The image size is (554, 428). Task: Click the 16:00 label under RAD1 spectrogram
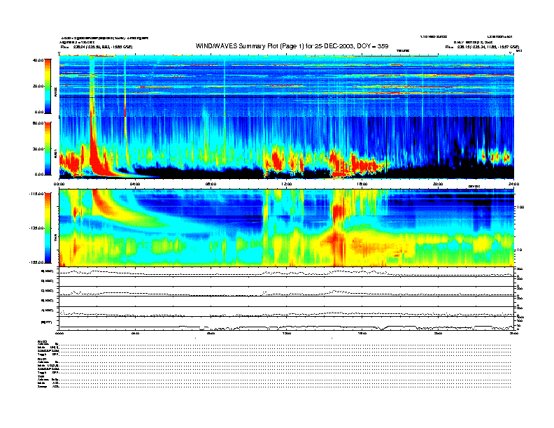[x=362, y=184]
